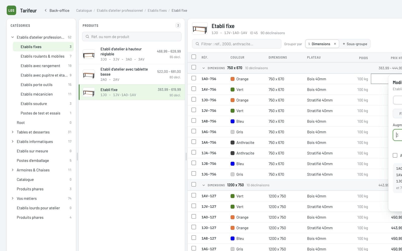Select Etablis soudure category
The height and width of the screenshot is (251, 402).
pyautogui.click(x=43, y=104)
